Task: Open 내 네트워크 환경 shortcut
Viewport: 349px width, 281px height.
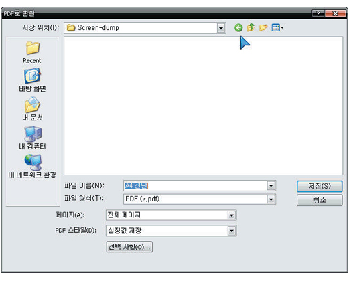Action: coord(32,167)
